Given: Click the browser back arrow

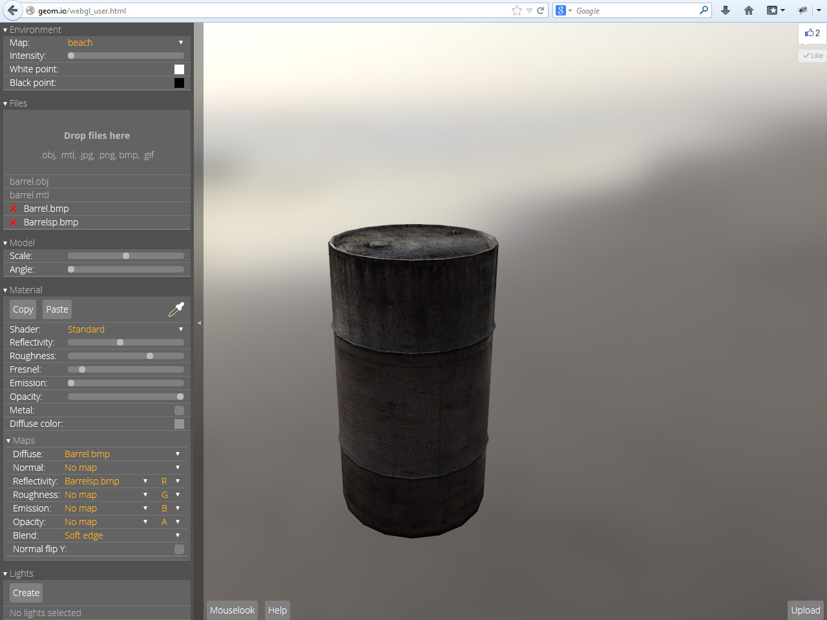Looking at the screenshot, I should pos(12,10).
